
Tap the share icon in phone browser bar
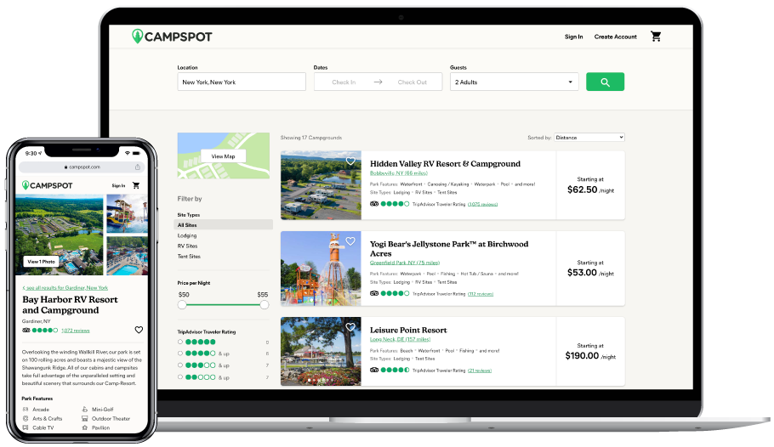pos(138,167)
